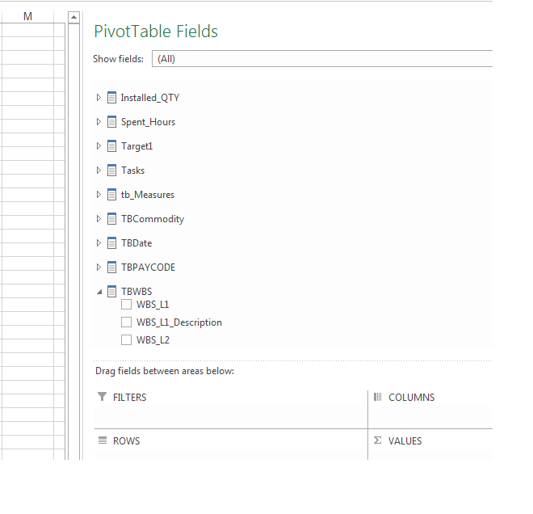The width and height of the screenshot is (533, 514).
Task: Expand the Spent_Hours table
Action: coord(99,122)
